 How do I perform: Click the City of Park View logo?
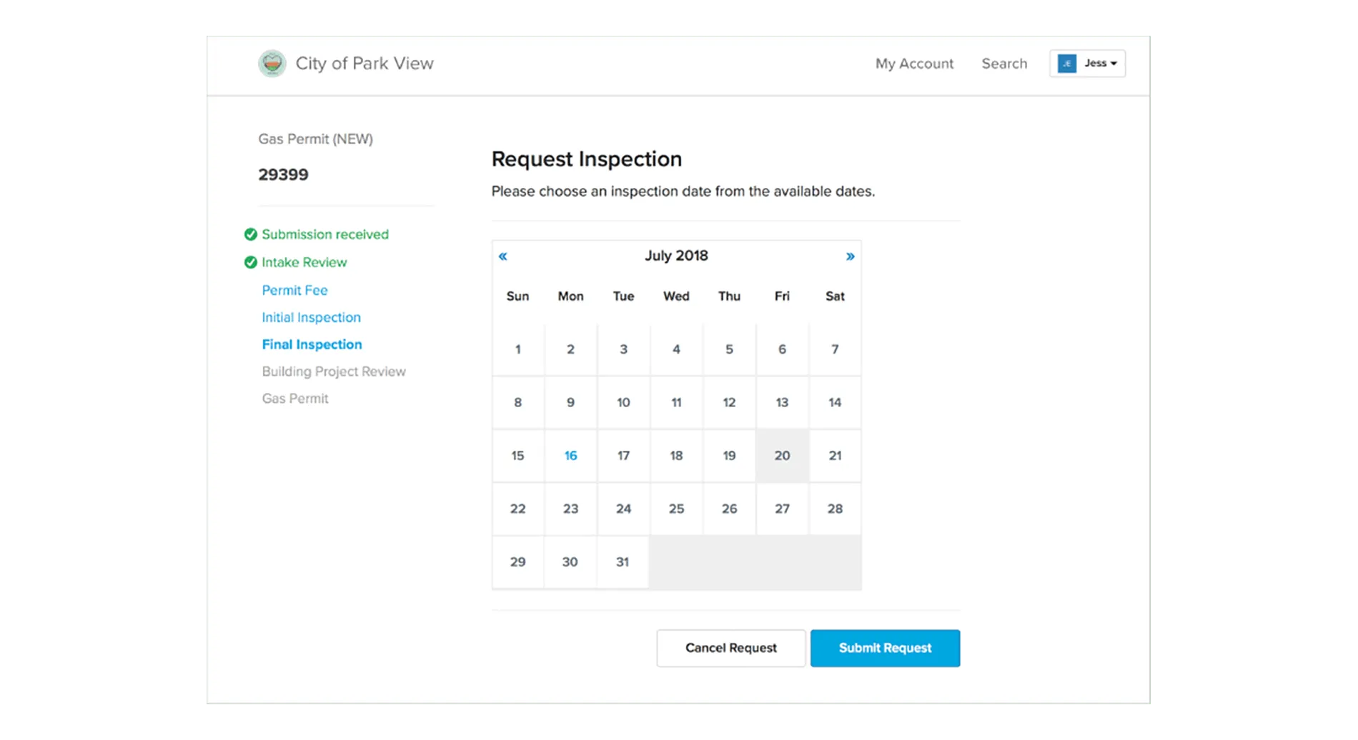click(x=272, y=64)
